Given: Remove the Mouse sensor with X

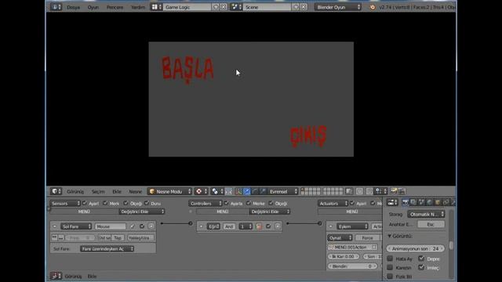Looking at the screenshot, I should coord(151,226).
